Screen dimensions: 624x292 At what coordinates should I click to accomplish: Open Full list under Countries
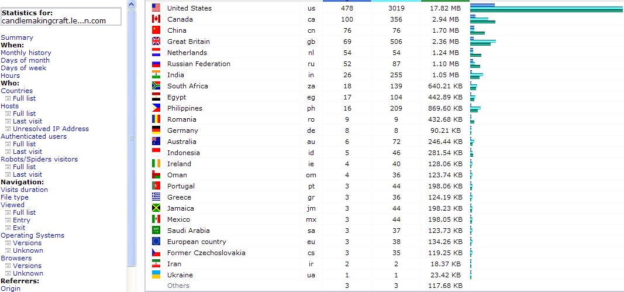tap(24, 98)
